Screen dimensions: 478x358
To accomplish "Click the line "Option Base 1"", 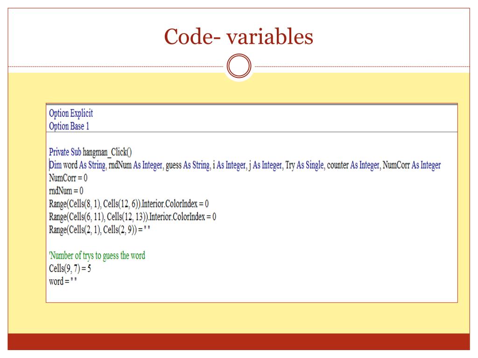I will pyautogui.click(x=69, y=126).
